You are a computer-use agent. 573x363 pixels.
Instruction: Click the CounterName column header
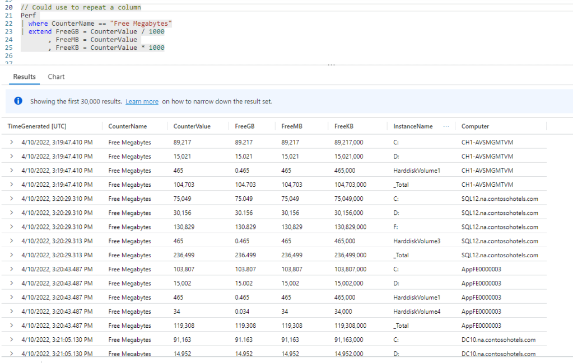coord(128,126)
